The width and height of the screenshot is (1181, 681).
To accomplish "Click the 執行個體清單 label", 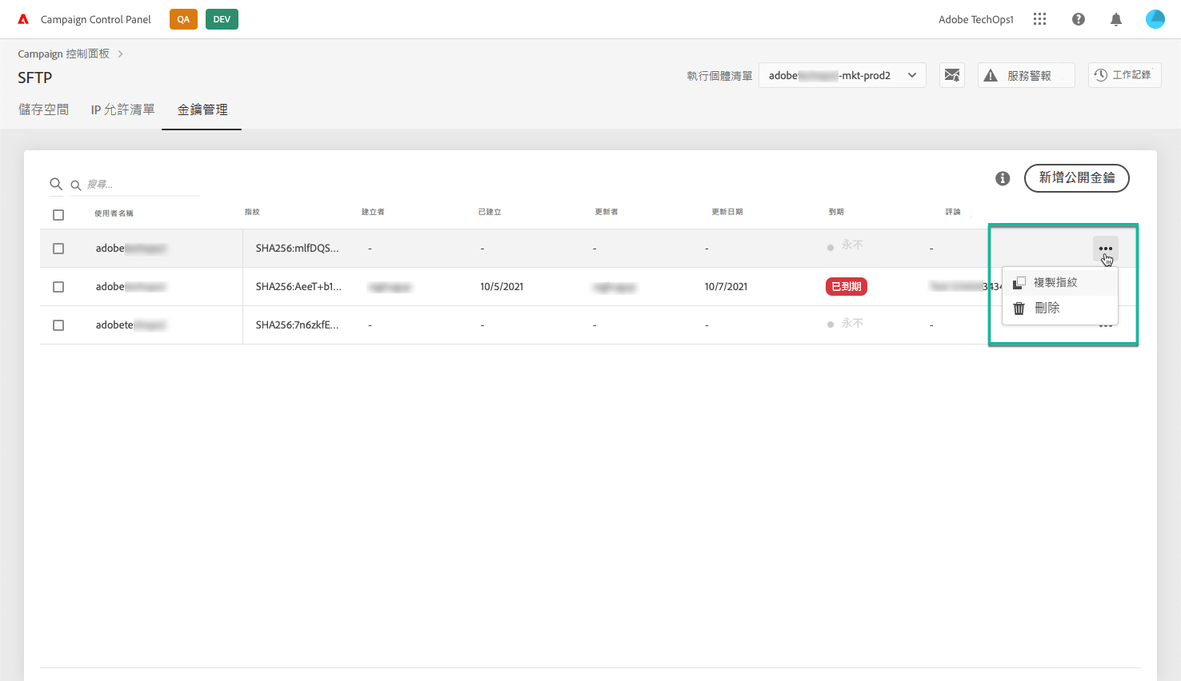I will pyautogui.click(x=719, y=76).
